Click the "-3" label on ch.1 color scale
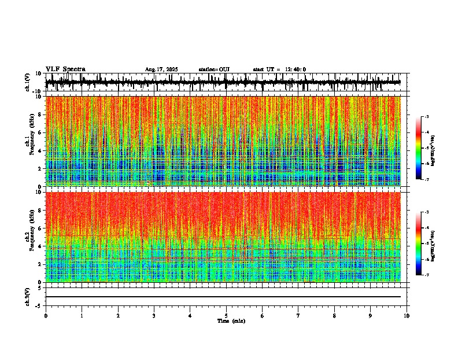 [x=426, y=116]
